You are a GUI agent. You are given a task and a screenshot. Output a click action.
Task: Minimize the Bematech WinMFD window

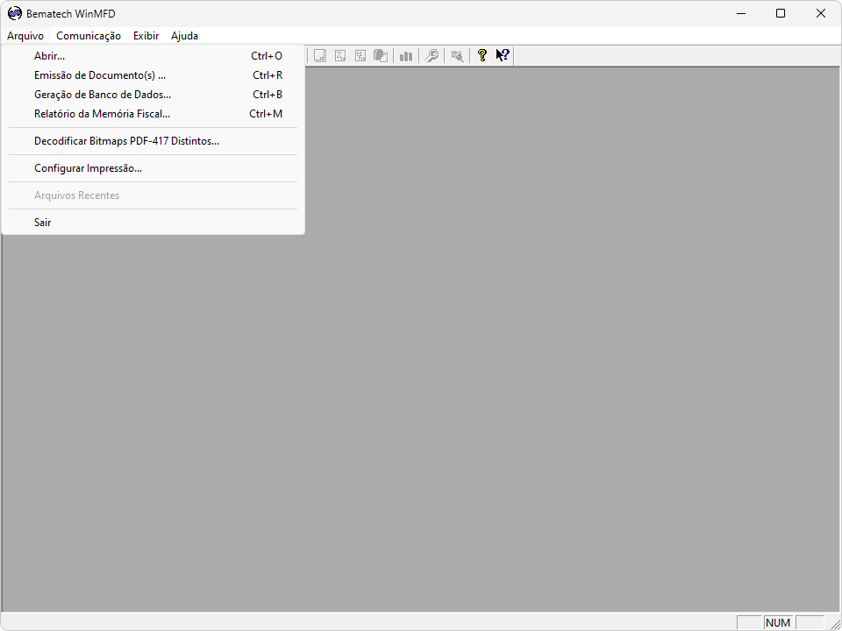pos(742,13)
